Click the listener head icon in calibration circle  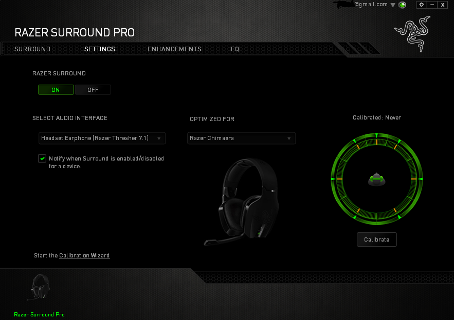pyautogui.click(x=376, y=179)
